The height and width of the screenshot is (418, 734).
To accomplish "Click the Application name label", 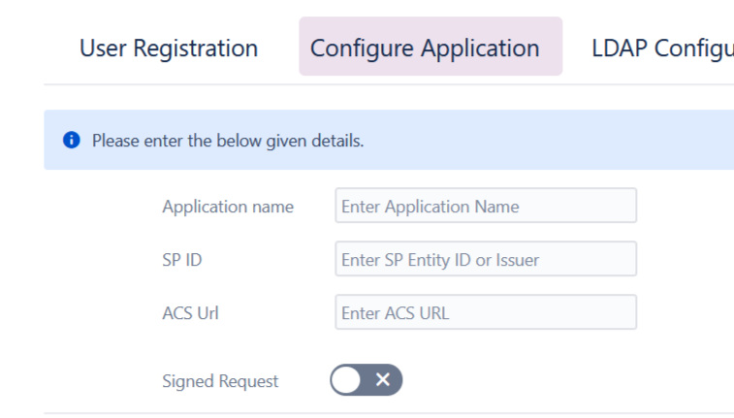I will point(228,207).
